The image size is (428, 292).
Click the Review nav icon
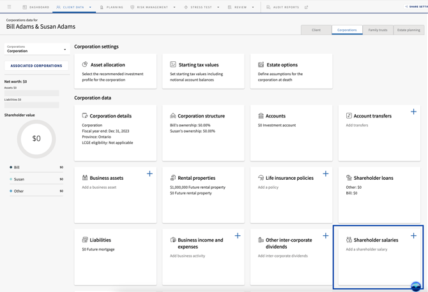click(229, 7)
